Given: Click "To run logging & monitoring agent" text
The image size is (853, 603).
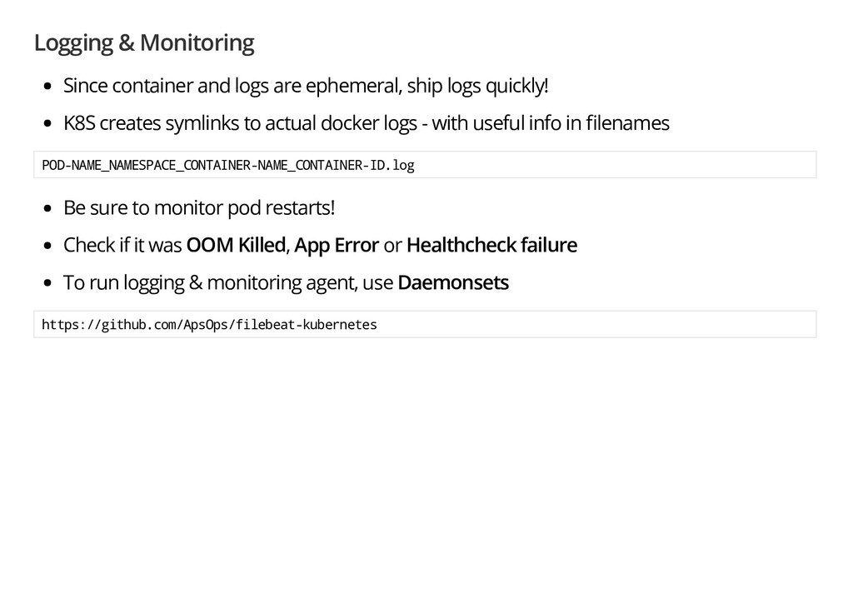Looking at the screenshot, I should click(x=210, y=283).
